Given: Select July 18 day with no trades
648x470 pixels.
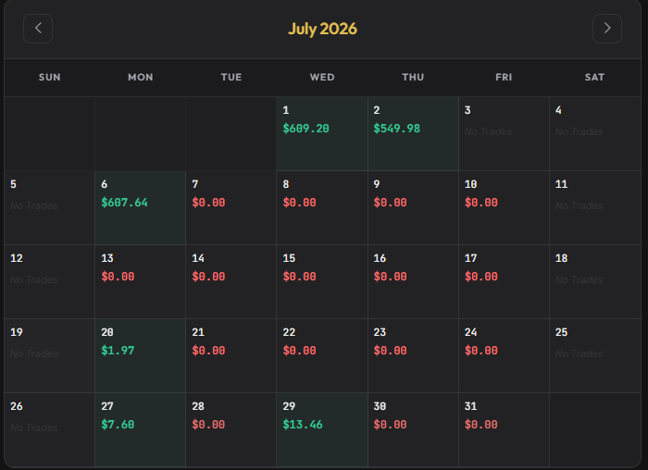Looking at the screenshot, I should pos(595,281).
